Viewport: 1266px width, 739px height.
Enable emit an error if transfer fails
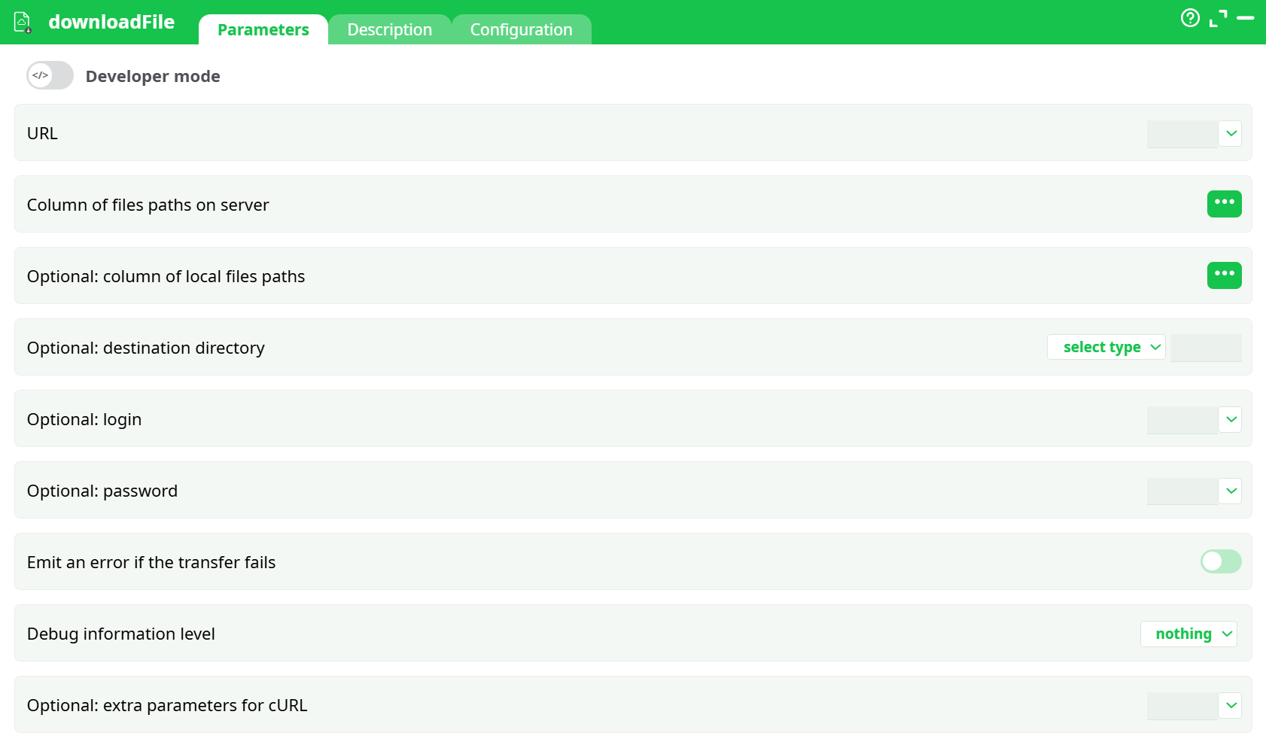click(1220, 561)
